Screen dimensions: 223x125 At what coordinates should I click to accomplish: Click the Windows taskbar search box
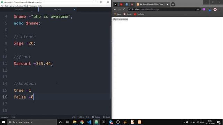tap(32, 122)
